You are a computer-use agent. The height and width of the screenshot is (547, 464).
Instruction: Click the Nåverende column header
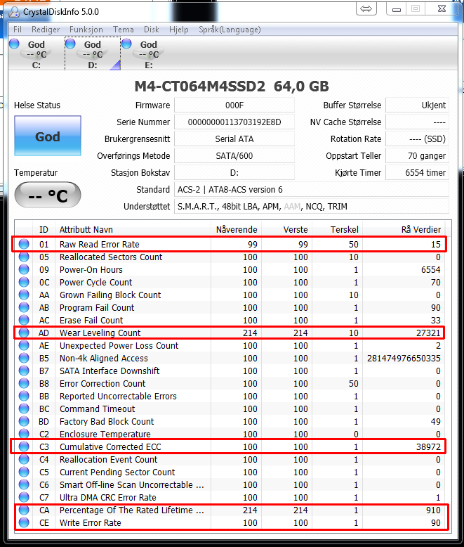pos(236,229)
